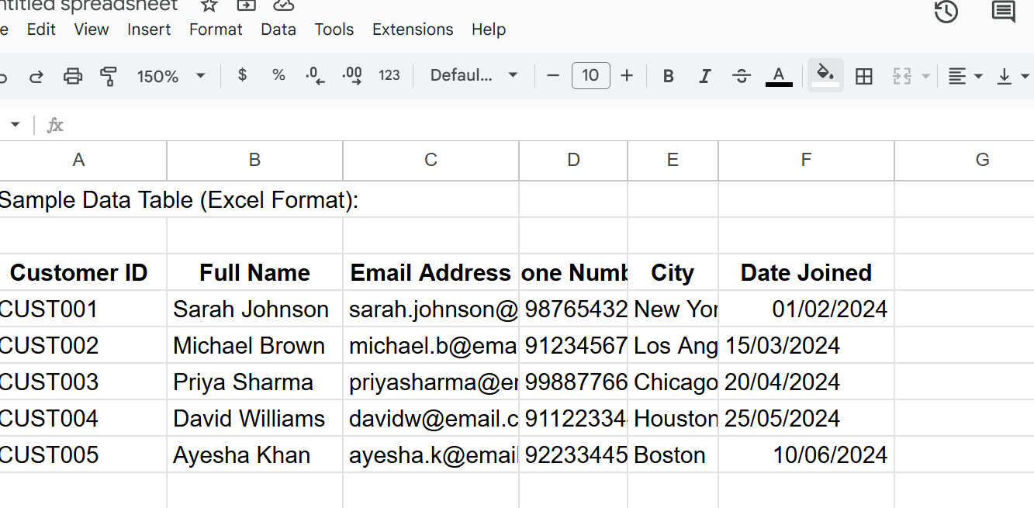Open horizontal align dropdown
The width and height of the screenshot is (1034, 508).
click(x=965, y=76)
